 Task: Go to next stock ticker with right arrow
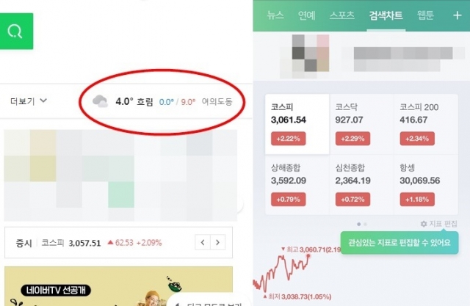point(217,242)
